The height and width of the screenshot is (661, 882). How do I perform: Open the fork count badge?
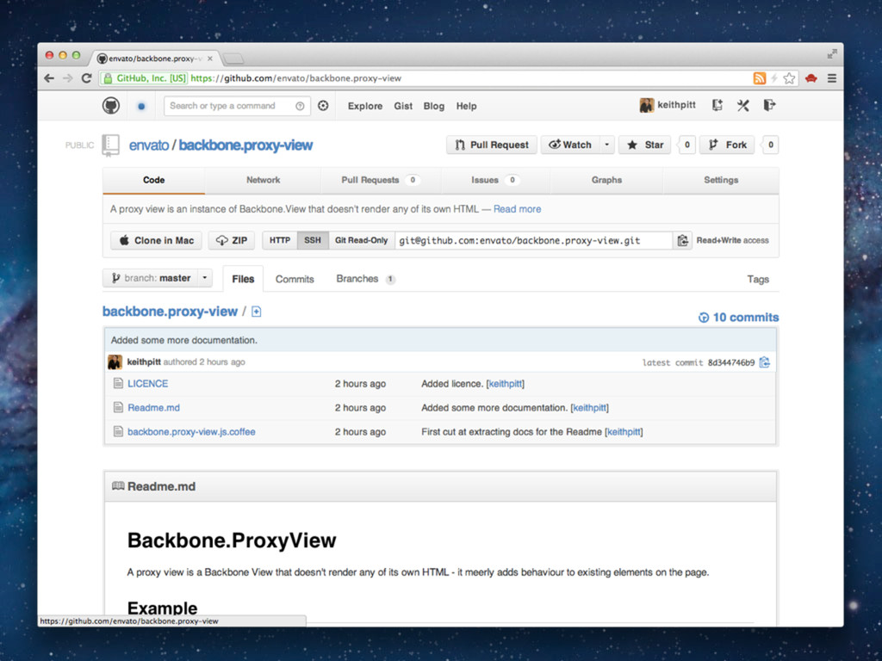tap(771, 145)
